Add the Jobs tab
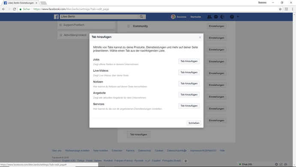Image resolution: width=296 pixels, height=167 pixels. click(x=189, y=61)
